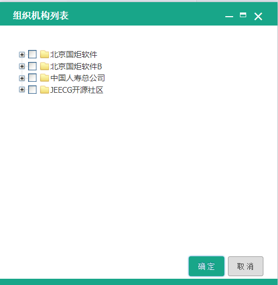Expand the 北京国炬软件B tree node
278x285 pixels.
pos(22,66)
